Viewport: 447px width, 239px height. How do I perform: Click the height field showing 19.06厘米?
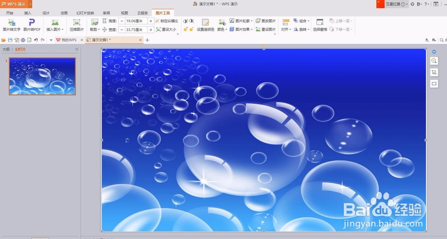[136, 21]
